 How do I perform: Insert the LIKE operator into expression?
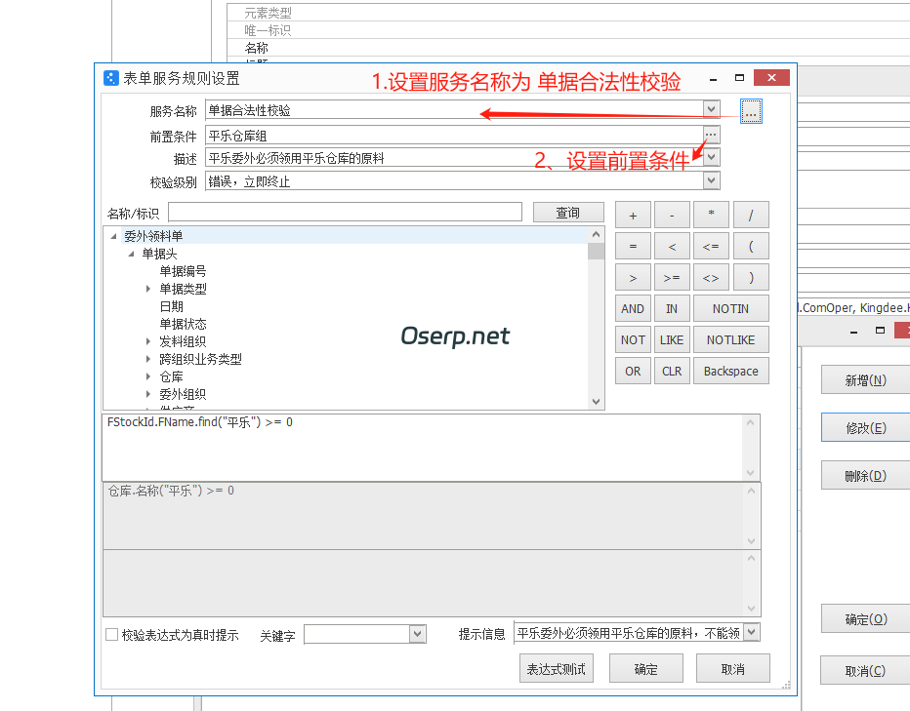click(671, 339)
